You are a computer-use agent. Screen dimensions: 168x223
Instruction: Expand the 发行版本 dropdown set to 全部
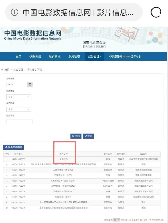(x=19, y=109)
